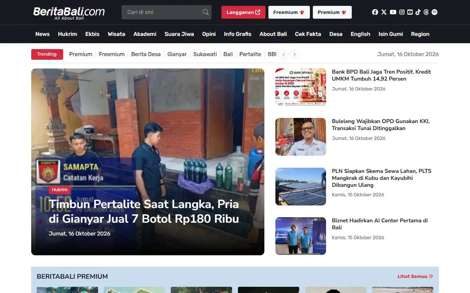Go to the Cek Fakta section

coord(308,34)
